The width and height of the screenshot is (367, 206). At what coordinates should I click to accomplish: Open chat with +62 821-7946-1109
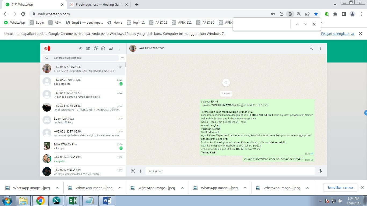pos(83,171)
